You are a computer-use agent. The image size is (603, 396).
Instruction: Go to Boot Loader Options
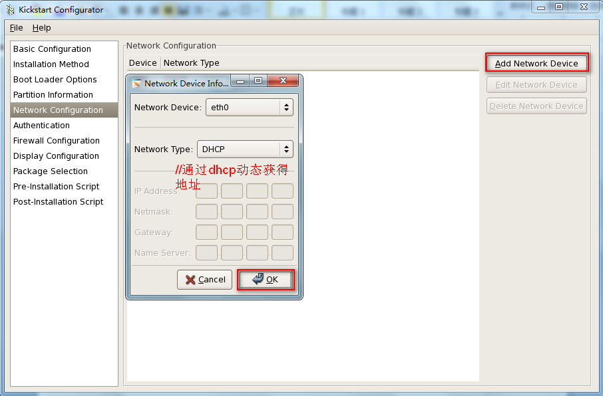pos(64,80)
